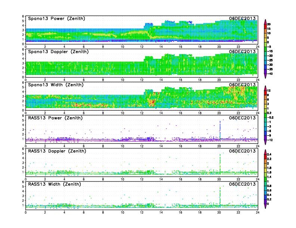Image resolution: width=296 pixels, height=228 pixels.
Task: Click the 06DEC2013 date in RASS13 Power panel
Action: tap(242, 118)
